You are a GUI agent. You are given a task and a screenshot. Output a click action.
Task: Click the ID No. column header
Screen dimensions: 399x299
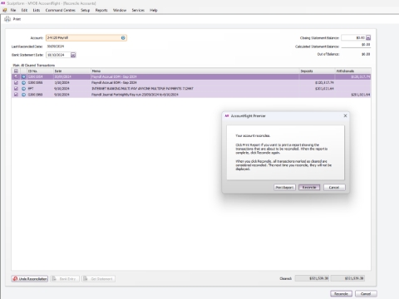[x=40, y=71]
